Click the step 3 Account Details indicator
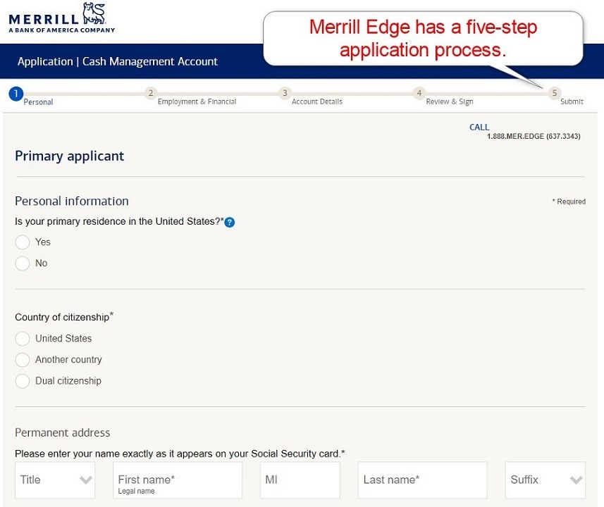Screen dimensions: 604x507 coord(284,93)
